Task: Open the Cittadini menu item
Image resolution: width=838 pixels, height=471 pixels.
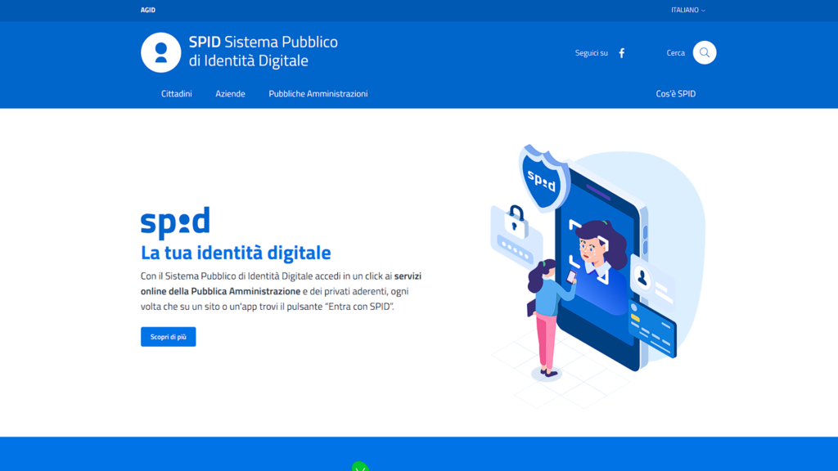Action: click(x=177, y=93)
